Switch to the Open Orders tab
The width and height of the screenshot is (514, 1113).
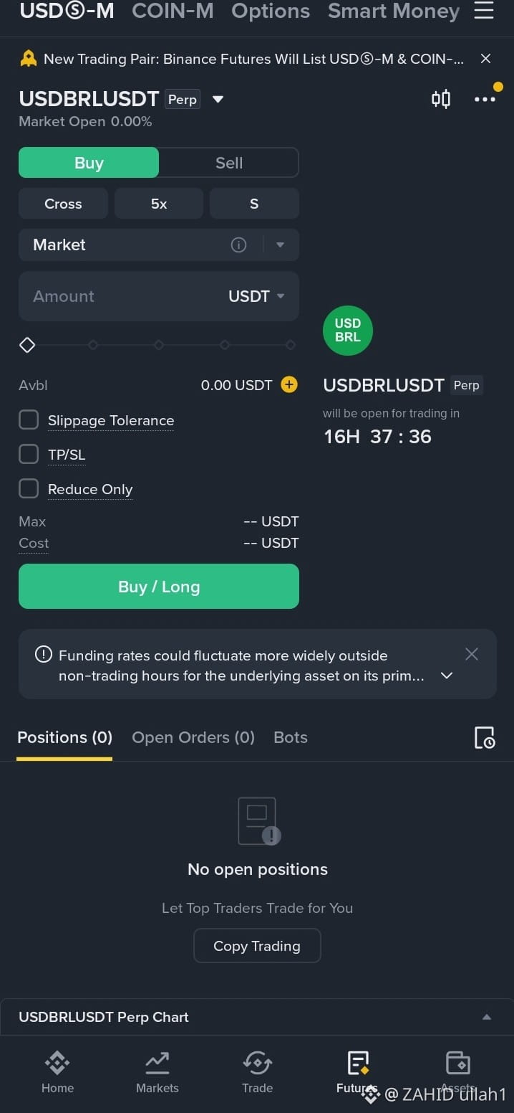[193, 737]
